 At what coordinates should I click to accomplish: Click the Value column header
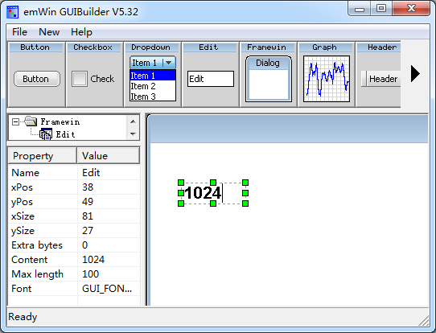[108, 156]
